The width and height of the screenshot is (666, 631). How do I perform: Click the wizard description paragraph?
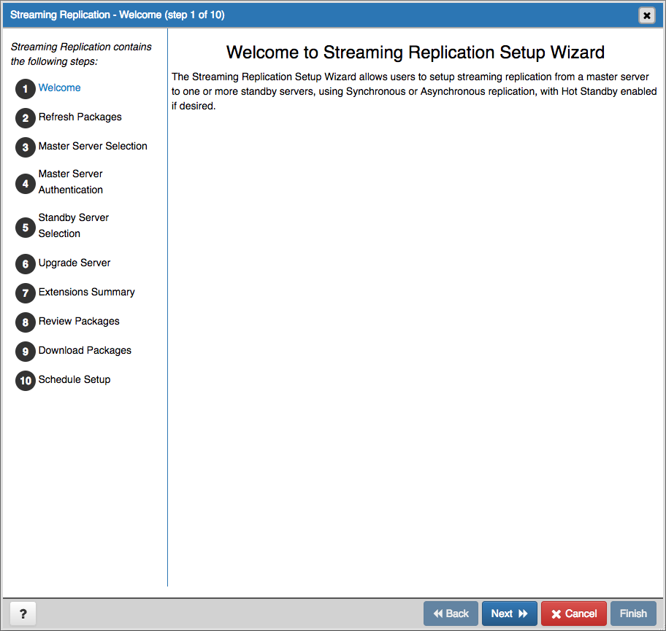(414, 91)
